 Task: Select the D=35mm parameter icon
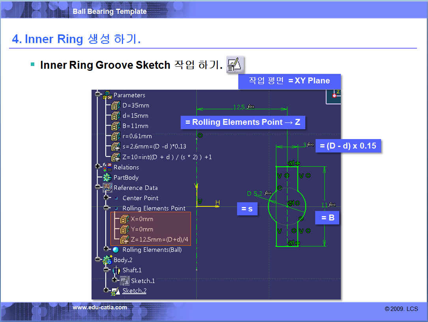[x=115, y=105]
